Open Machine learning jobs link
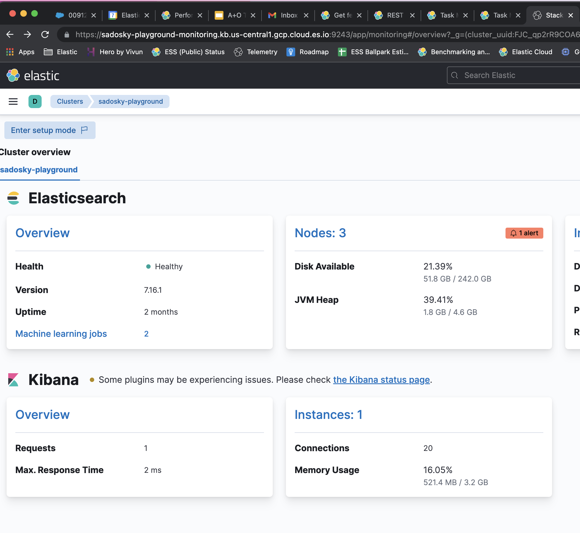Screen dimensions: 580x533 (61, 334)
